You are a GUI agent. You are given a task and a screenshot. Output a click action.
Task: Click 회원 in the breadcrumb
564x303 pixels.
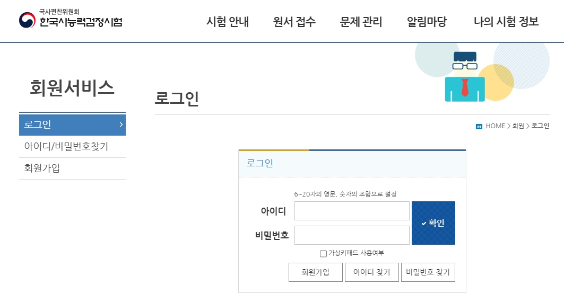click(518, 126)
